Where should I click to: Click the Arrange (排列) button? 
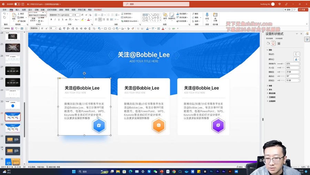click(165, 16)
